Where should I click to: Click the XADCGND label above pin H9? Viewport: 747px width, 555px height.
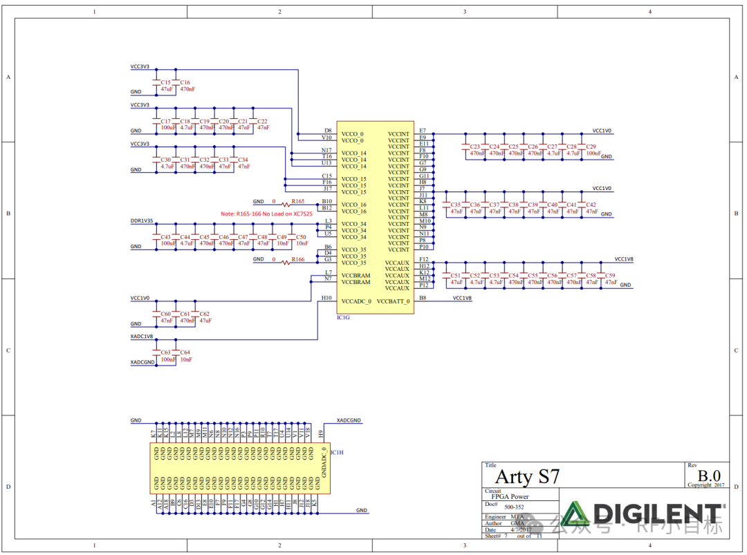(x=349, y=420)
